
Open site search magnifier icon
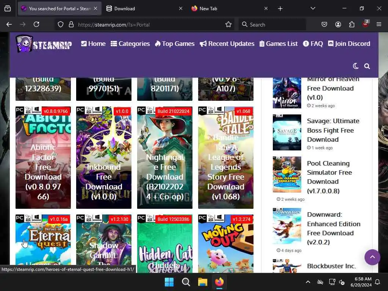click(x=367, y=66)
